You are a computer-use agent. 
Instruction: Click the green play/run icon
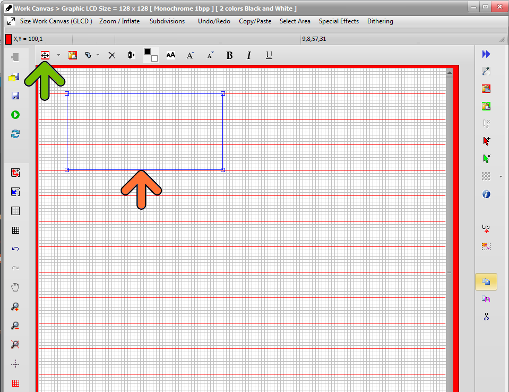[15, 115]
